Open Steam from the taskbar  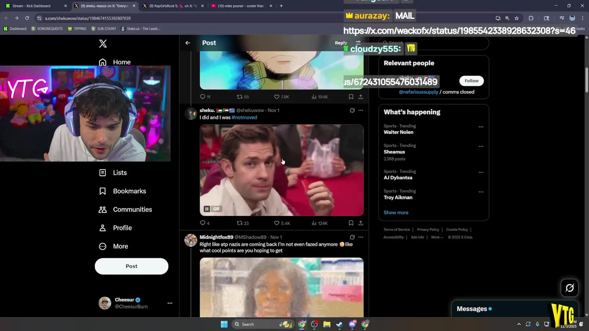(339, 324)
